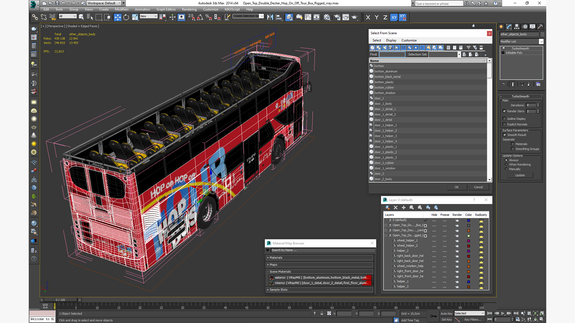Click color swatch of wheel_helper_1 layer
Viewport: 575px width, 323px height.
(469, 241)
